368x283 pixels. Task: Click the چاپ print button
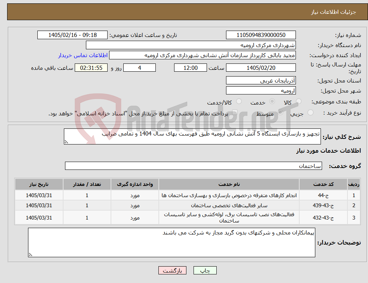point(205,270)
